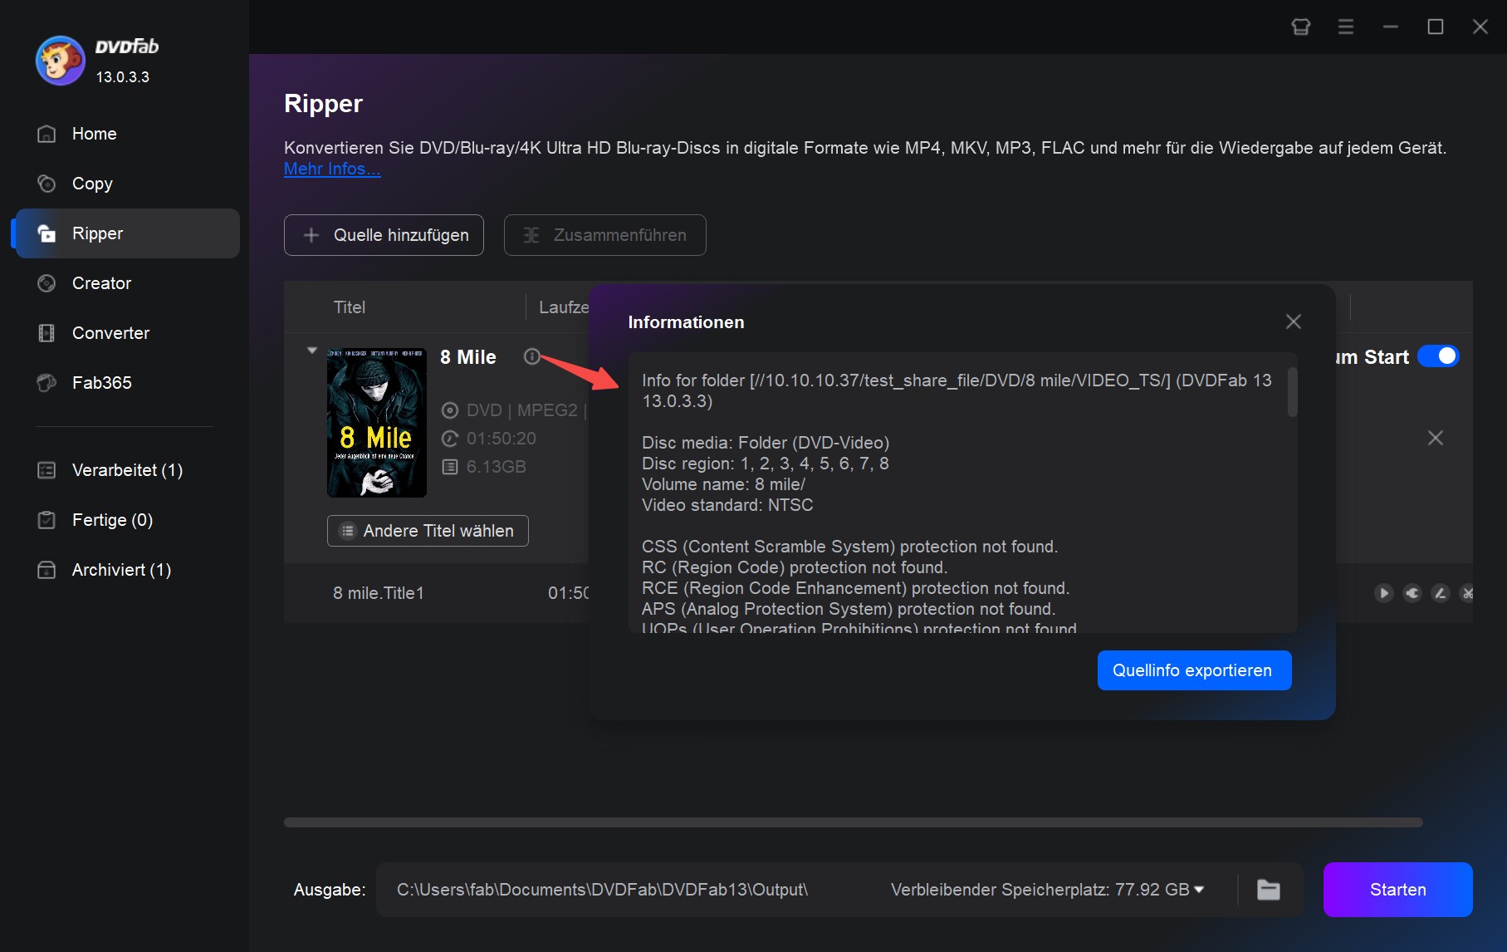This screenshot has width=1507, height=952.
Task: Open the remaining storage dropdown arrow
Action: (x=1199, y=890)
